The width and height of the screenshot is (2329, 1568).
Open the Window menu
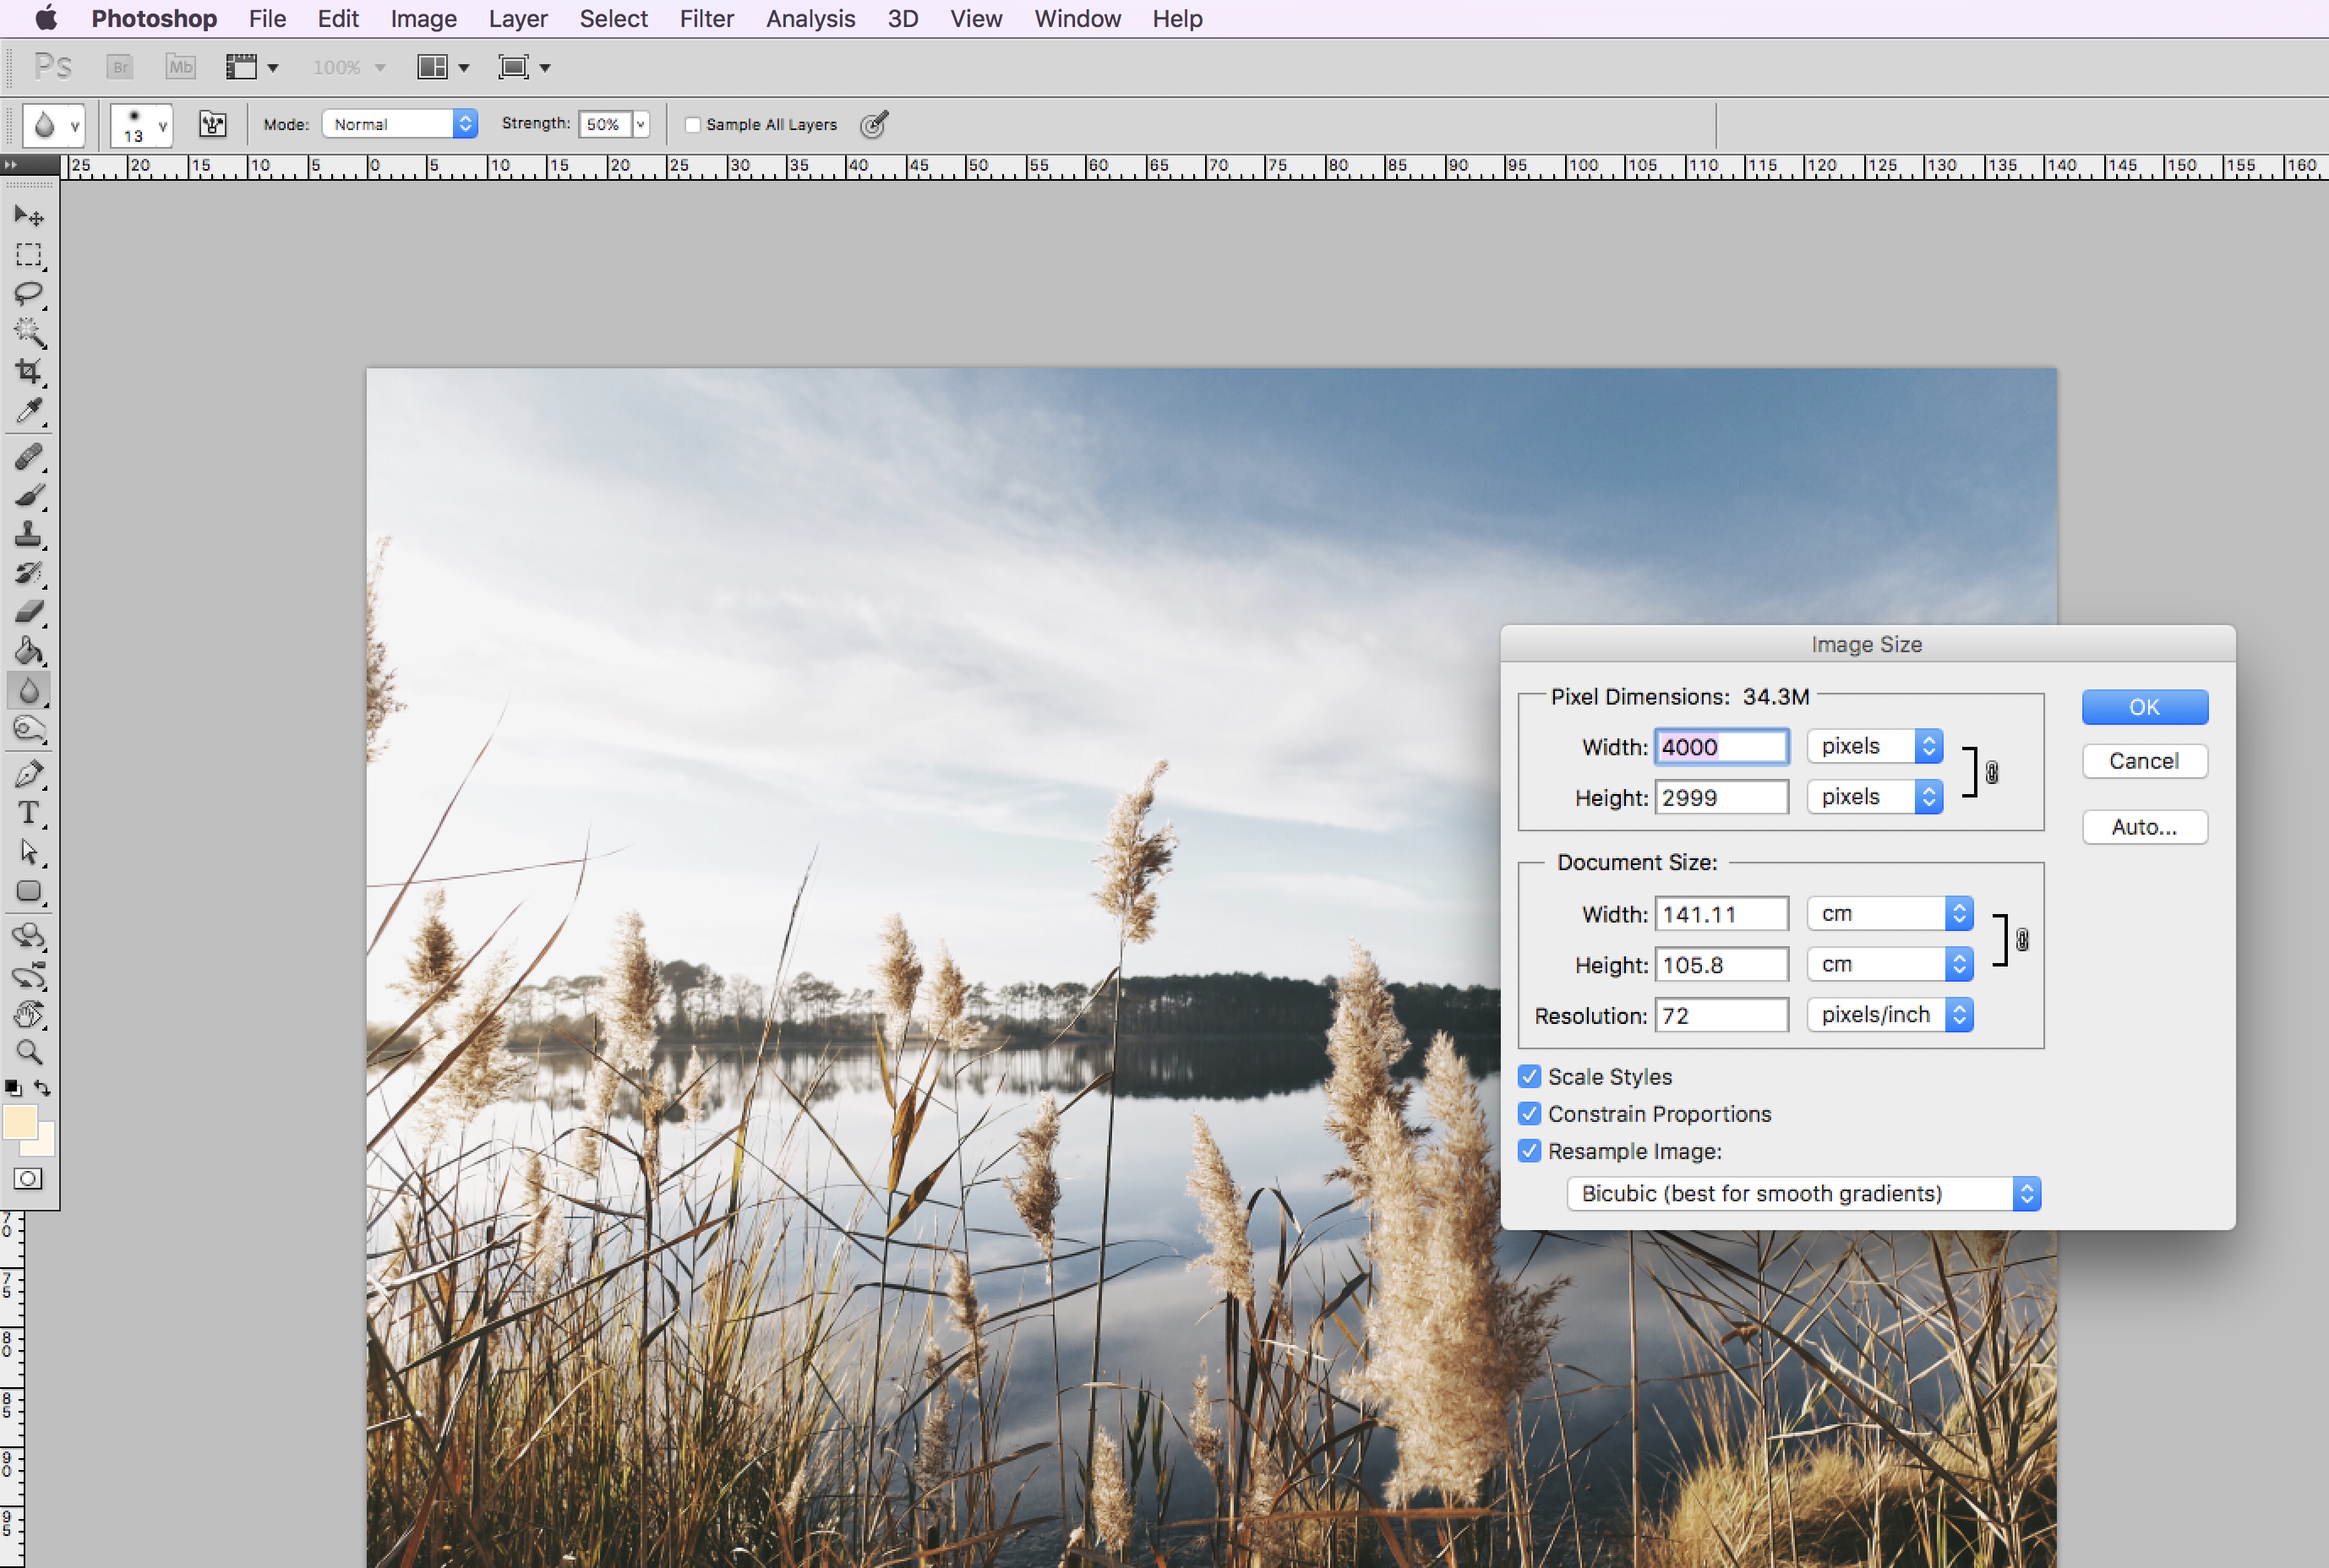(x=1077, y=19)
